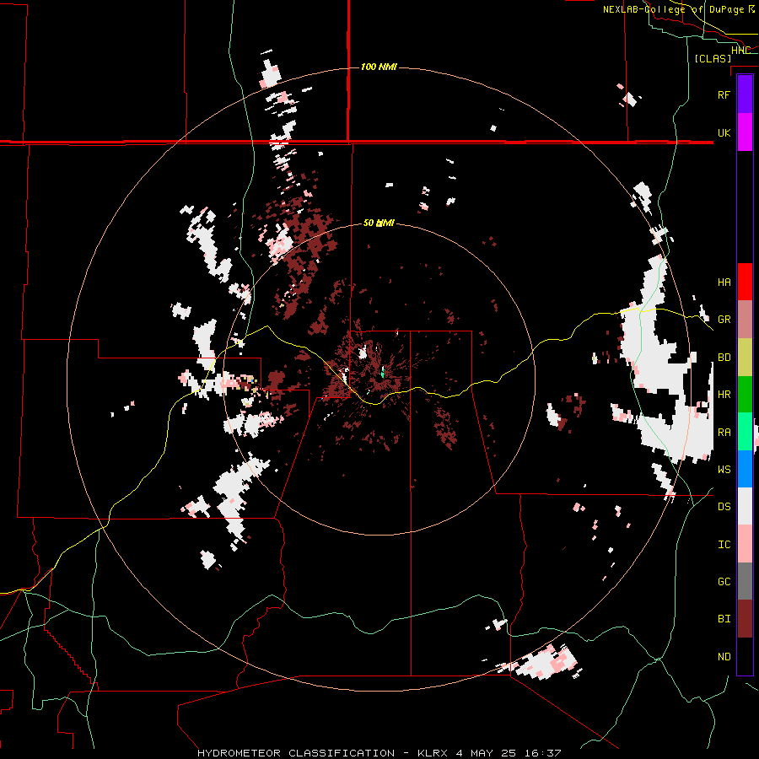The image size is (759, 759).
Task: Click the RF legend label
Action: click(x=724, y=94)
